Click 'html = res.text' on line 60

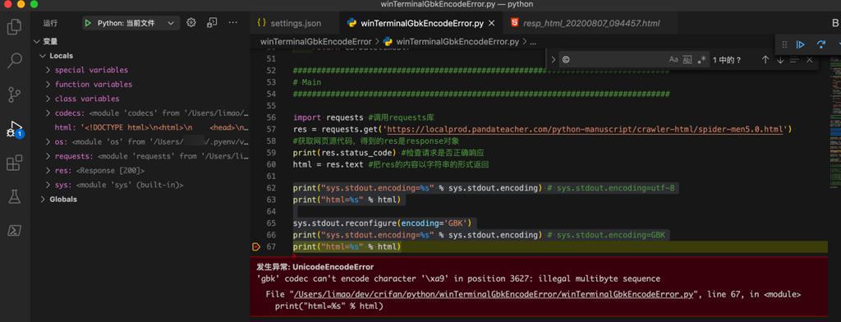click(x=329, y=164)
